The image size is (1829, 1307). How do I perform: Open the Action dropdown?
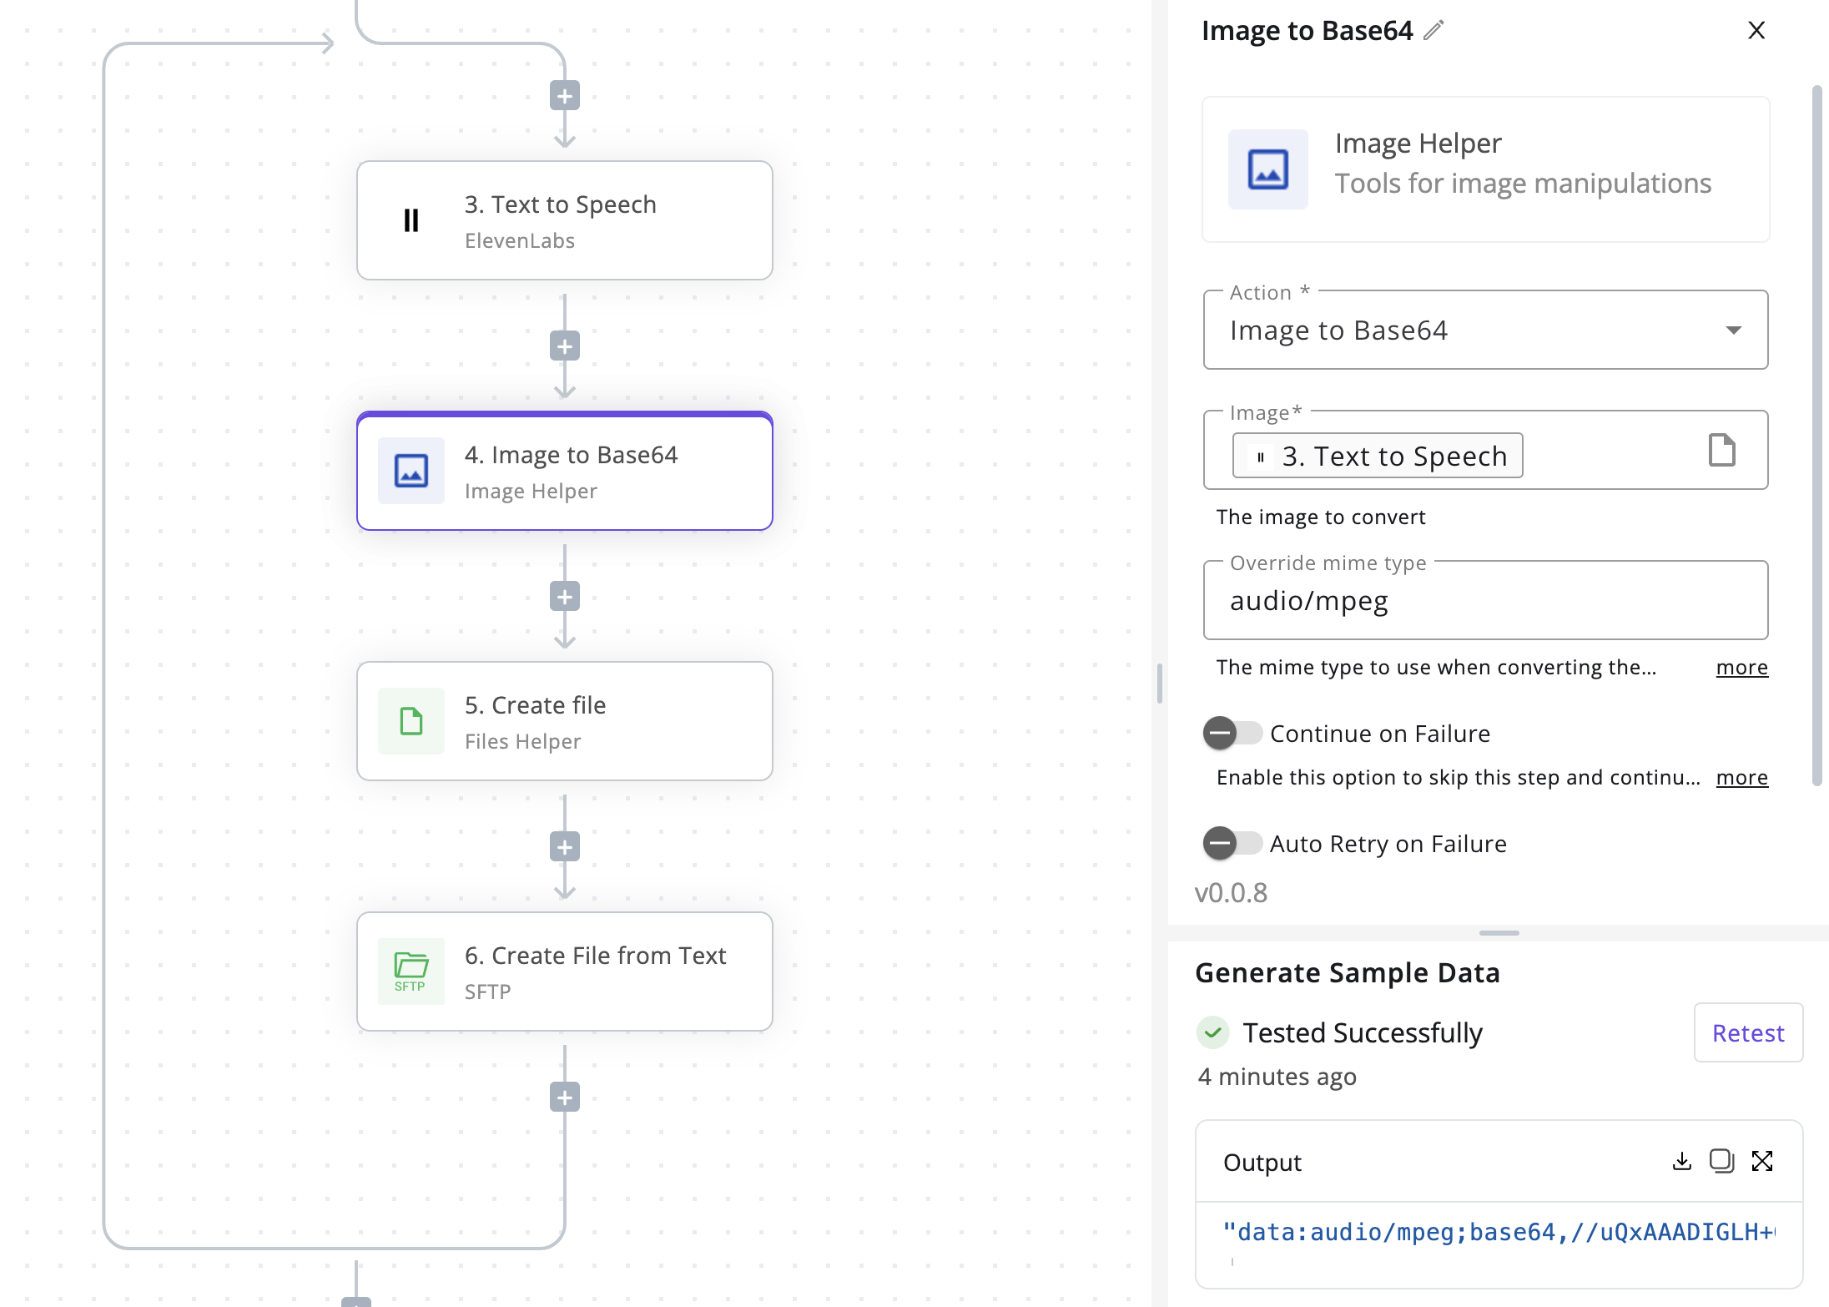1485,330
